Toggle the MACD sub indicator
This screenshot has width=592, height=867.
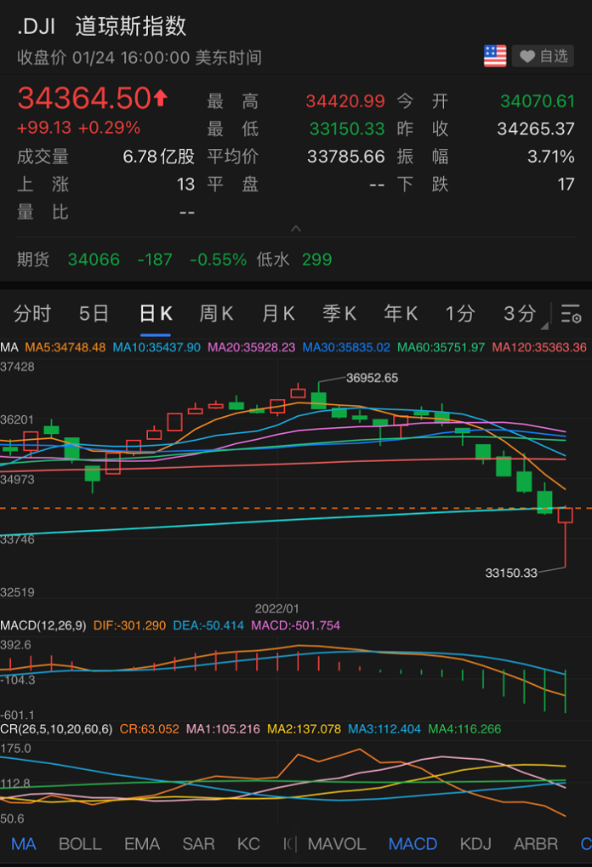tap(413, 844)
